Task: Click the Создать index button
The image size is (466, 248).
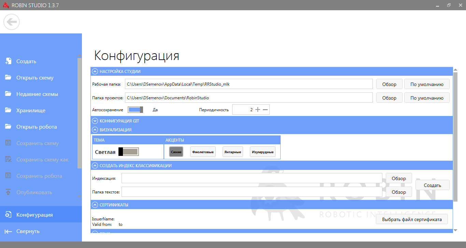Action: click(x=433, y=185)
